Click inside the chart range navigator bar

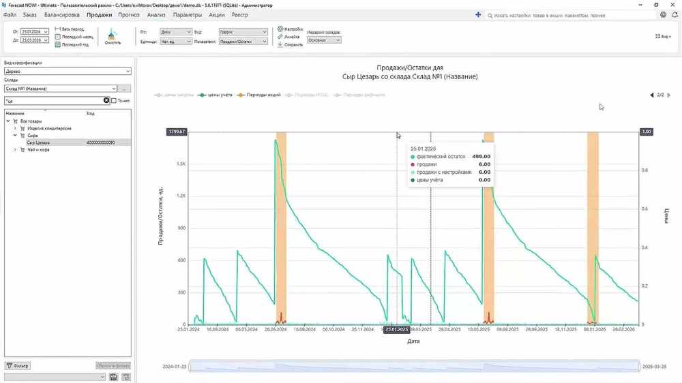coord(415,367)
